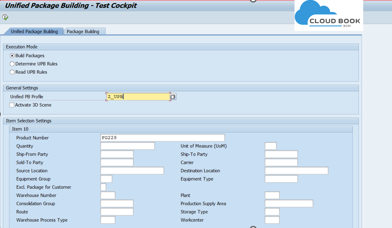Tick the Excl. Package for Customer checkbox
Screen dimensions: 392x228
(103, 187)
